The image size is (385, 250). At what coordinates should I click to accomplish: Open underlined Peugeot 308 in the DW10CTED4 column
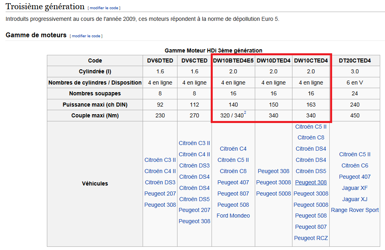(311, 182)
